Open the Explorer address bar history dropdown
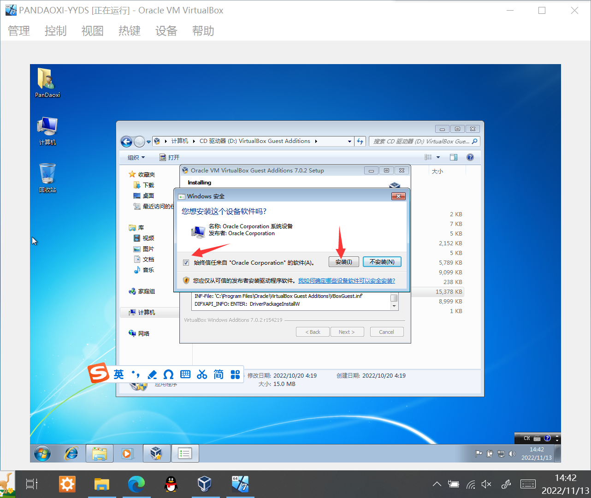Image resolution: width=591 pixels, height=498 pixels. (349, 142)
